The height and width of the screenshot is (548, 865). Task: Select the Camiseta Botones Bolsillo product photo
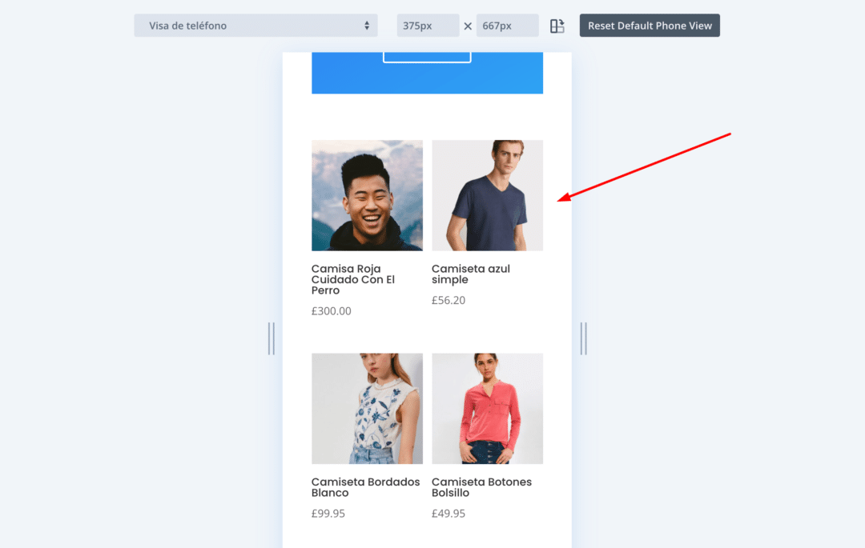tap(487, 408)
